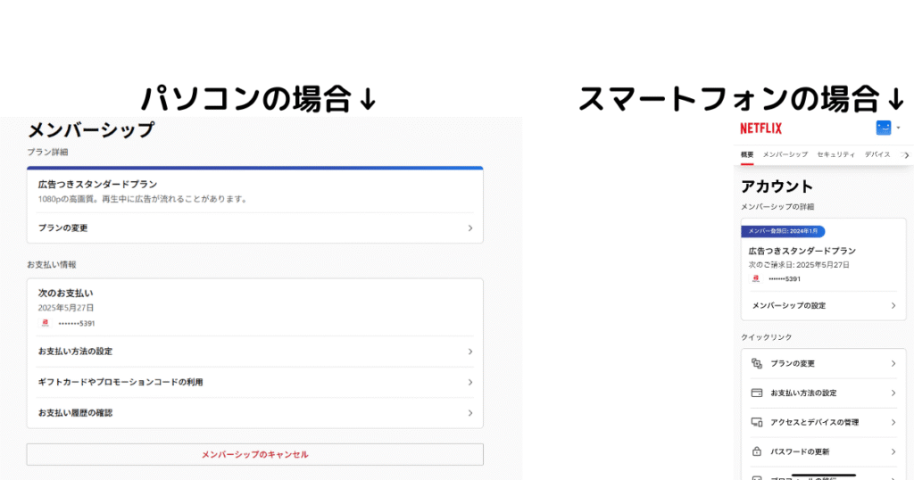
Task: Open the blue profile avatar menu
Action: (x=883, y=128)
